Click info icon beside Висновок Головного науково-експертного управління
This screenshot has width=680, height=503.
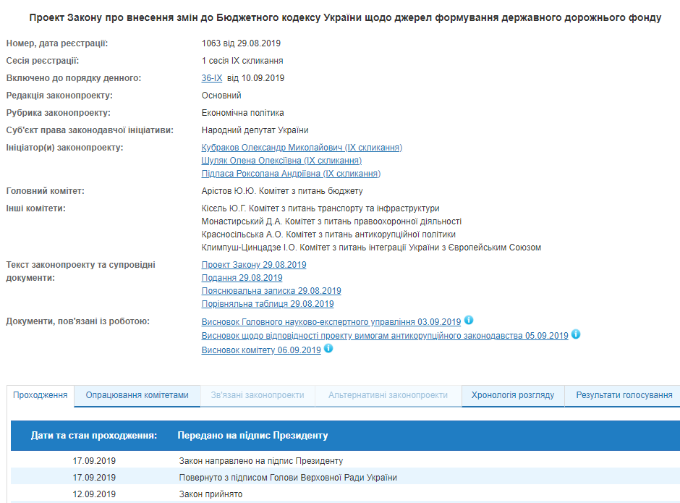(x=469, y=321)
